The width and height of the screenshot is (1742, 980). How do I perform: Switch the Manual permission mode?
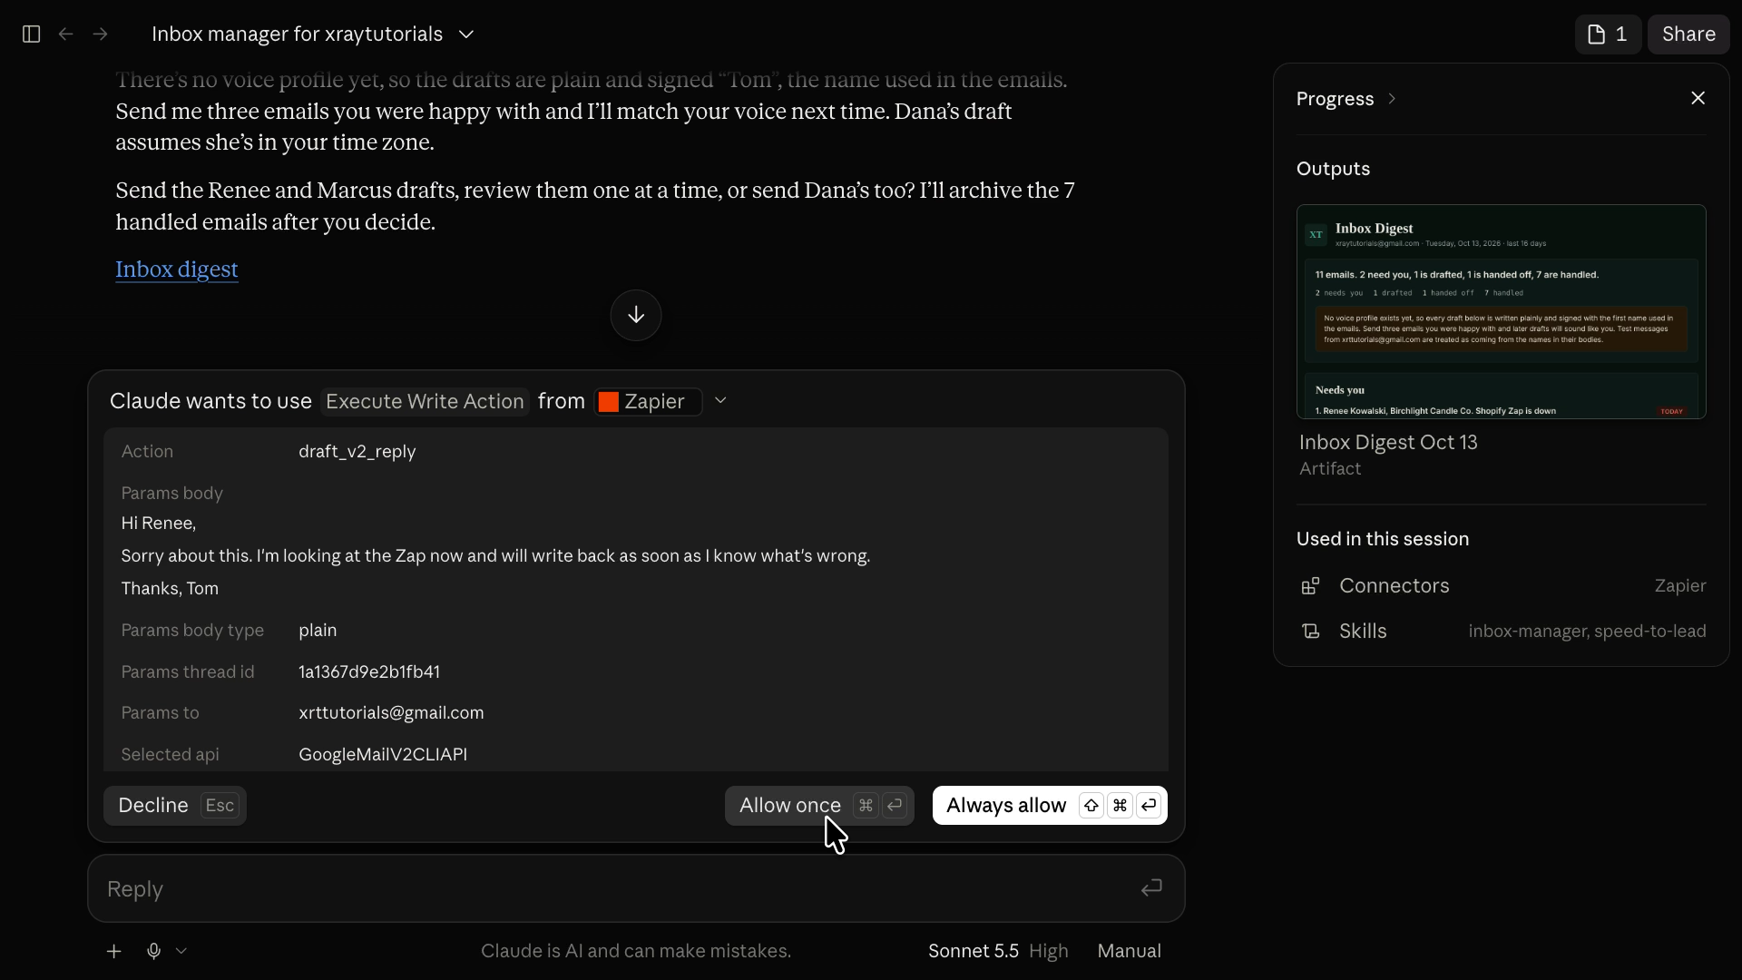[1129, 951]
